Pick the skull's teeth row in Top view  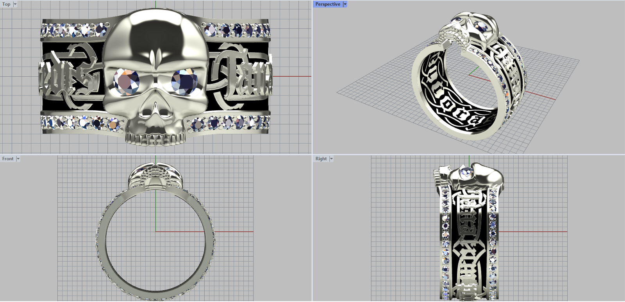click(155, 139)
